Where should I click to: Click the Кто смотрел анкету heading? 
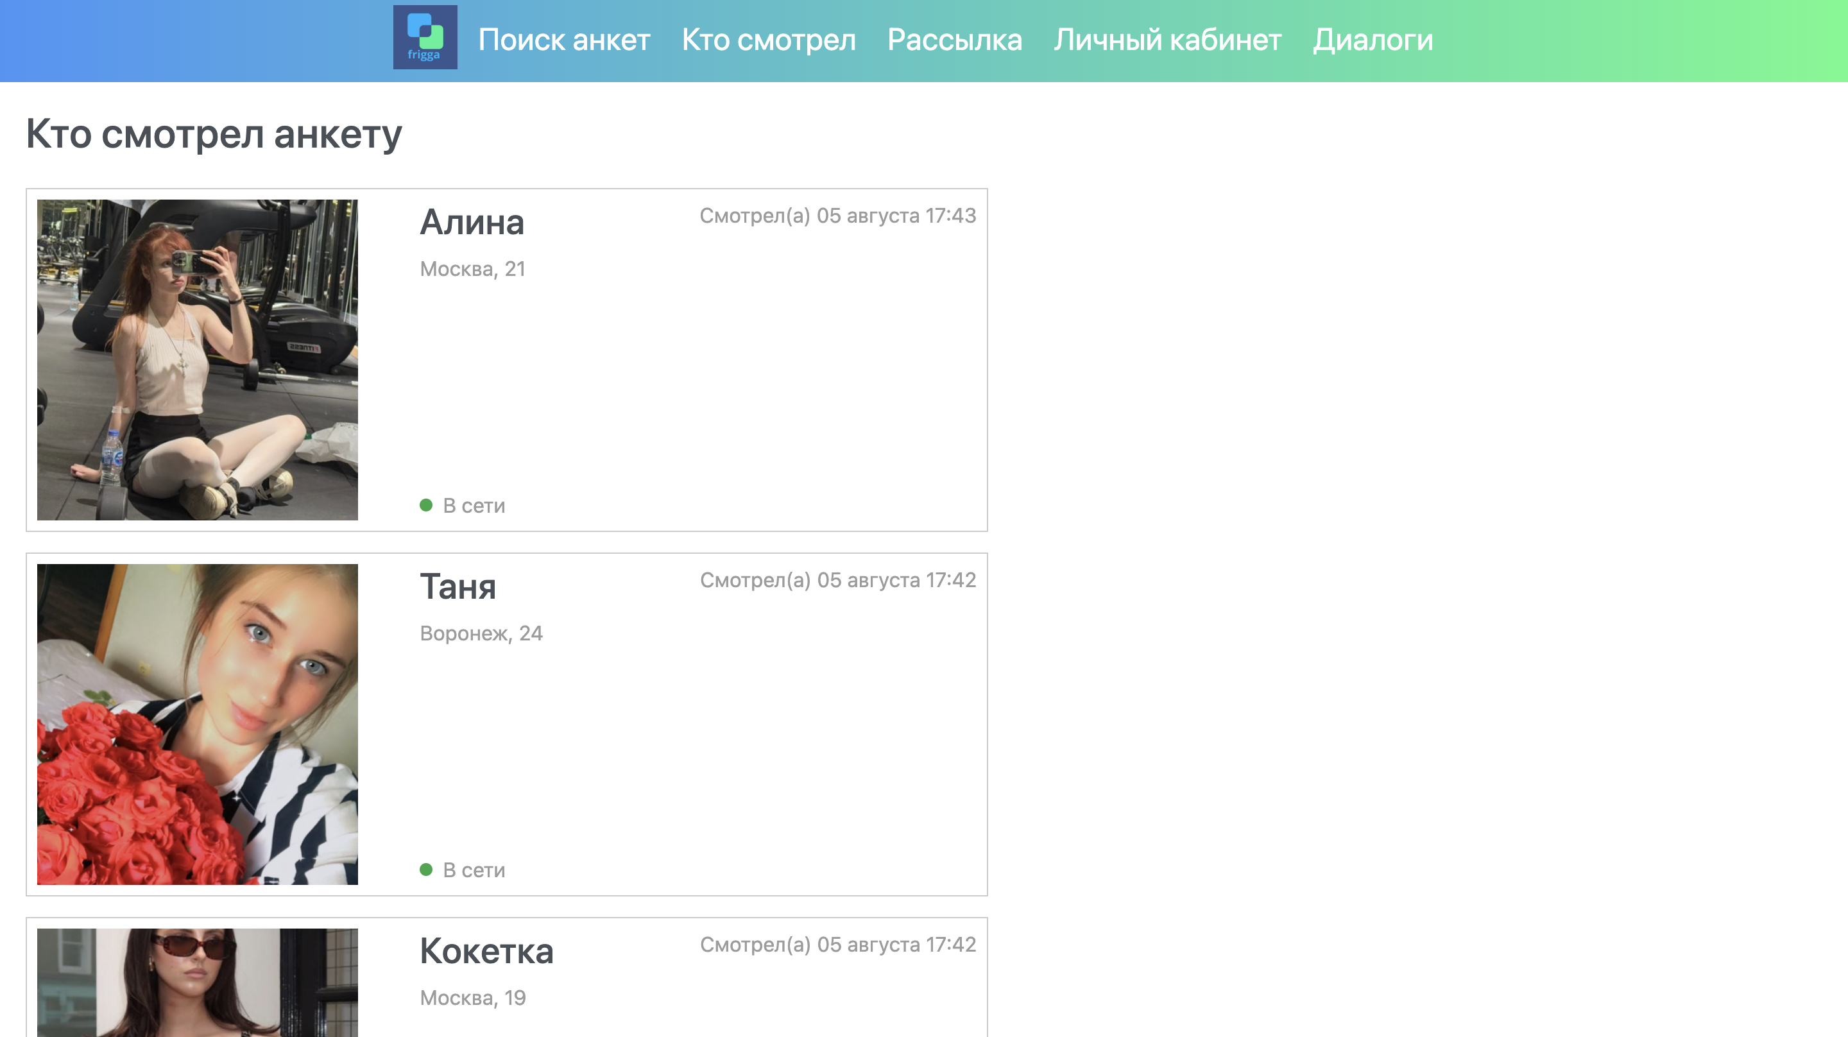click(214, 135)
